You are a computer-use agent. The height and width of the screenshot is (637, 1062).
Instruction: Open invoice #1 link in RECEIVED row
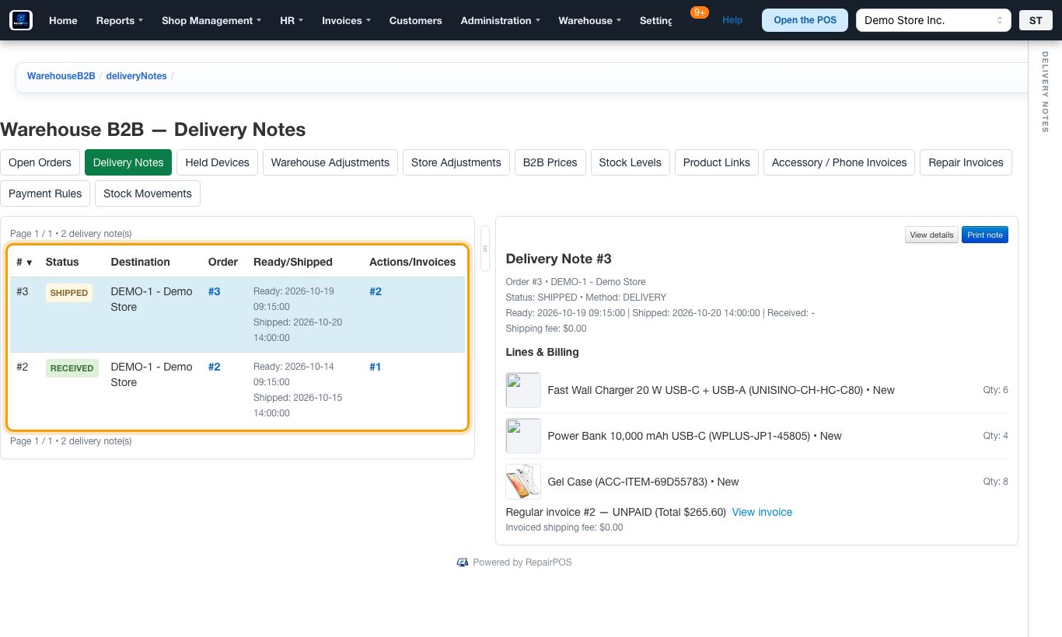(376, 367)
